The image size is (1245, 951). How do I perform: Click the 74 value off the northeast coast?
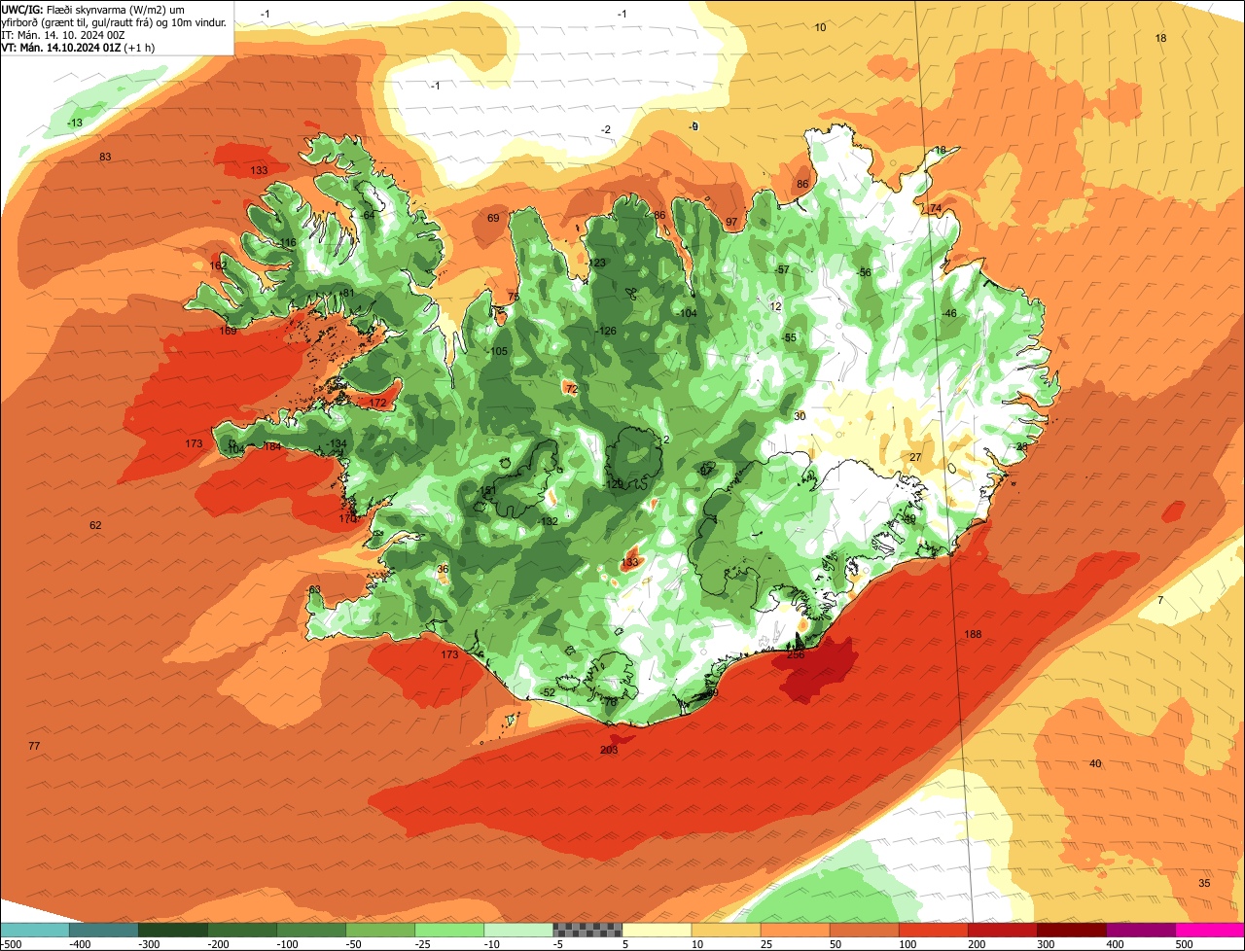coord(936,208)
